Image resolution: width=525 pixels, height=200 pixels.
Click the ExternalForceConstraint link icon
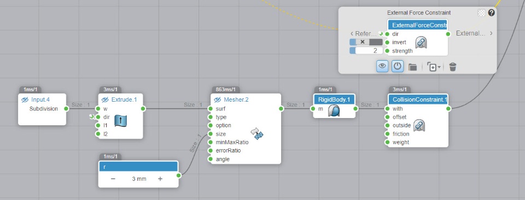point(421,43)
